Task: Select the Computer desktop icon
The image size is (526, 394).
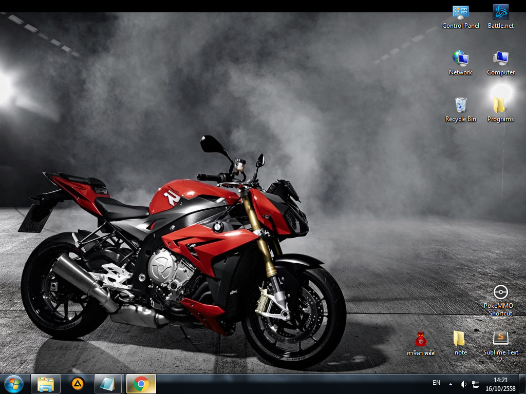Action: 500,63
